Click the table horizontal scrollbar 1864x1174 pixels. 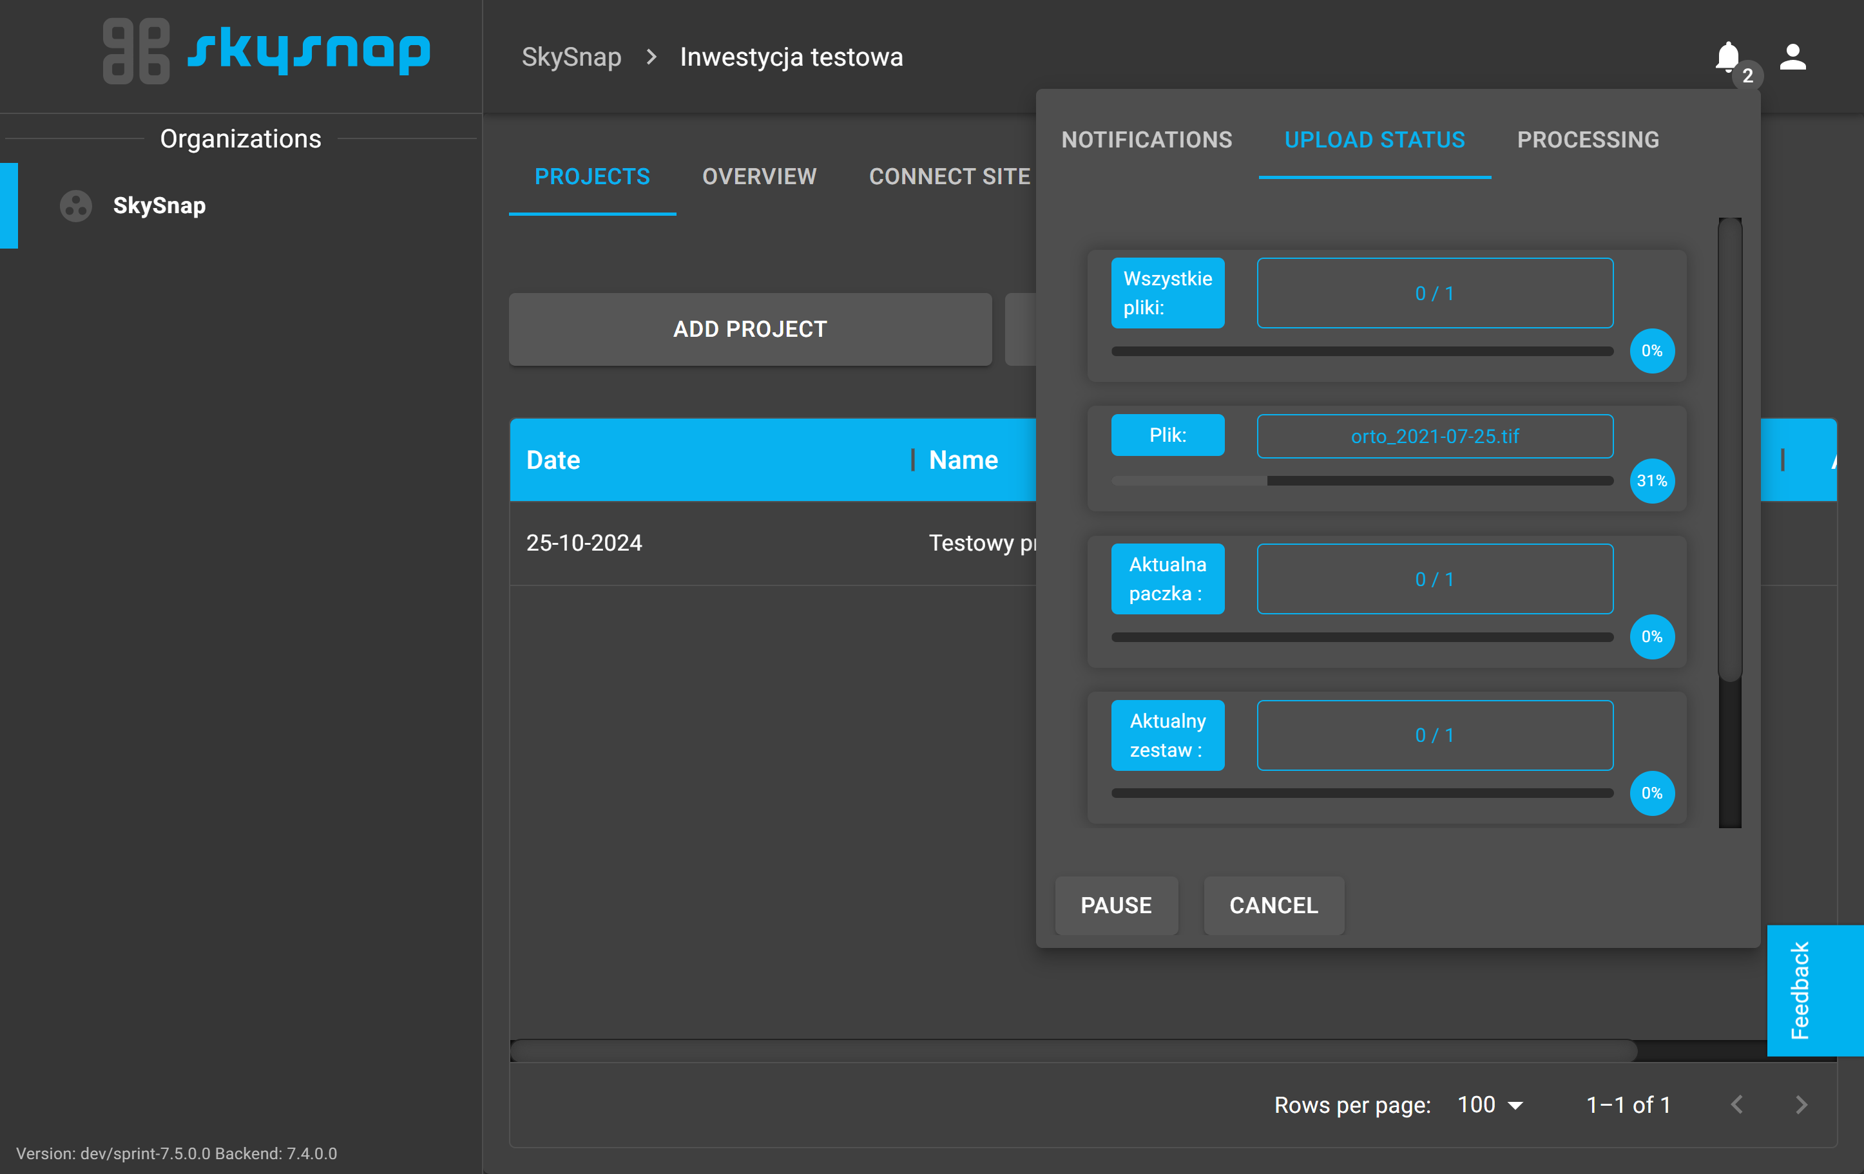coord(1073,1051)
